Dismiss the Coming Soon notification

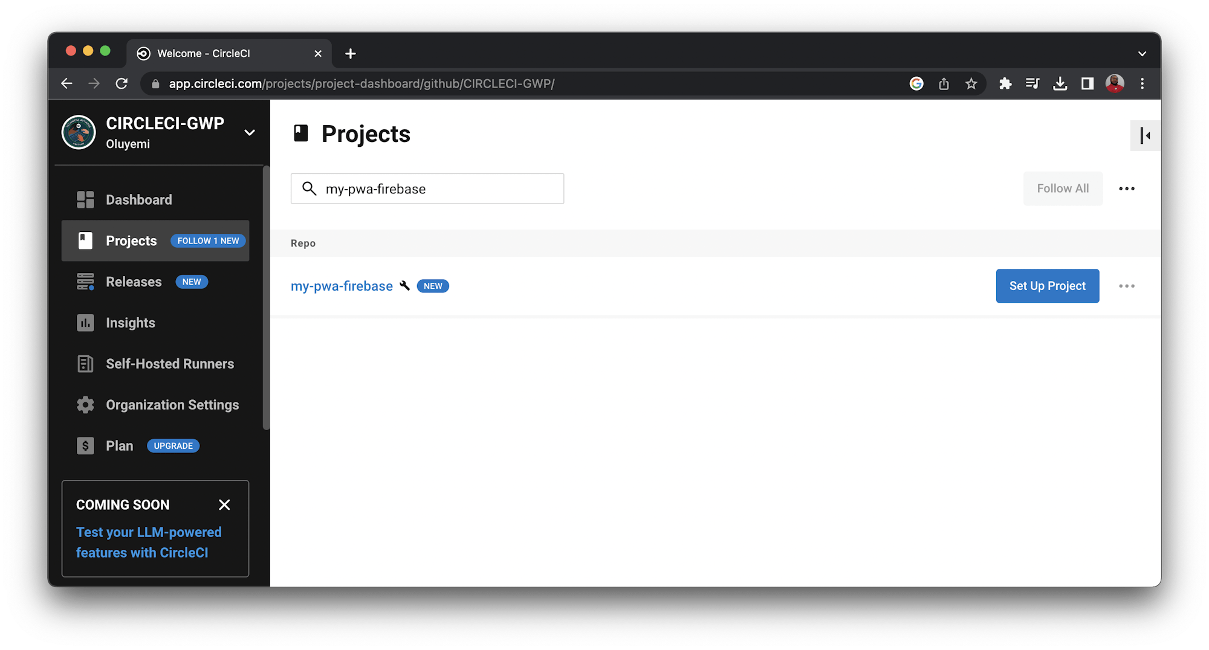[x=224, y=504]
